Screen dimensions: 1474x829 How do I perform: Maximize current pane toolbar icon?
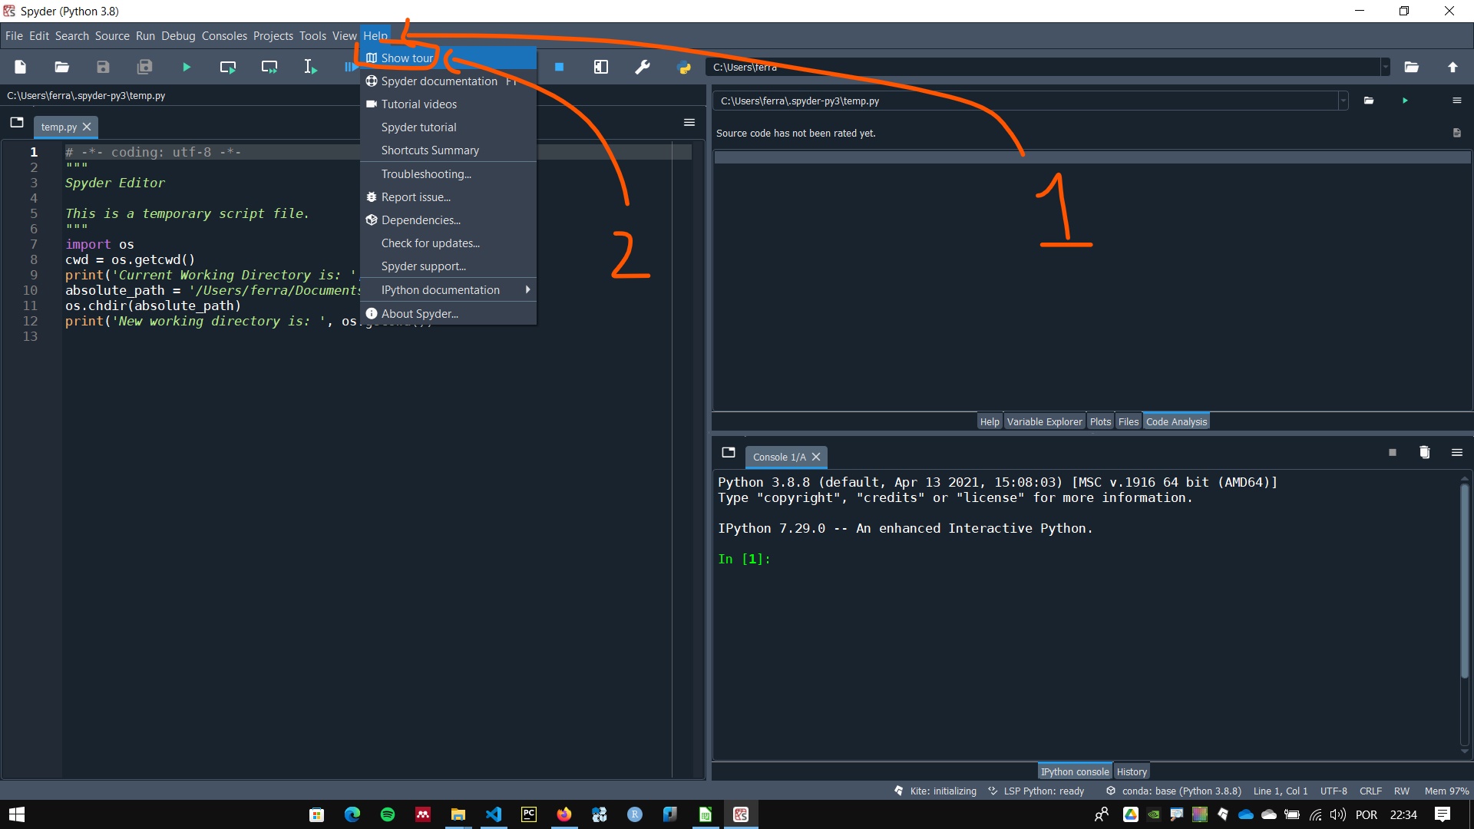click(x=601, y=68)
